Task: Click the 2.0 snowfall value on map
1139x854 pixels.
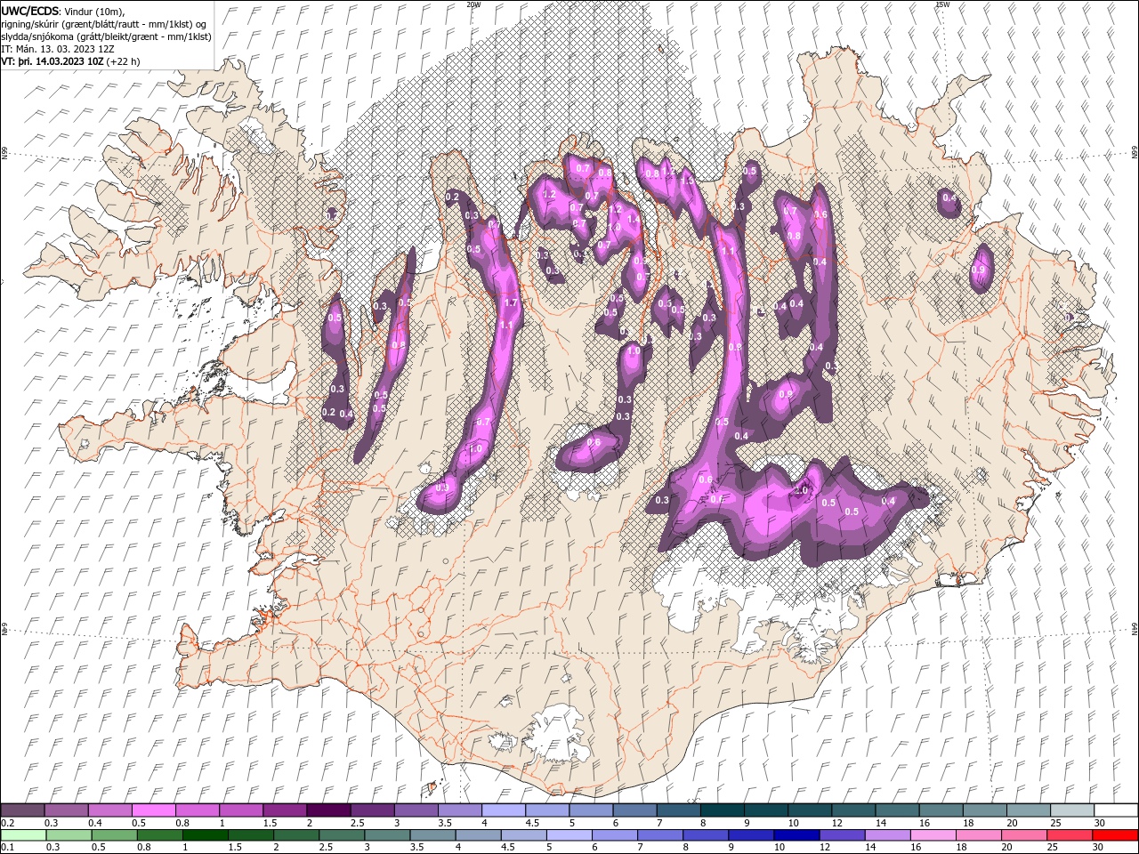Action: tap(801, 490)
